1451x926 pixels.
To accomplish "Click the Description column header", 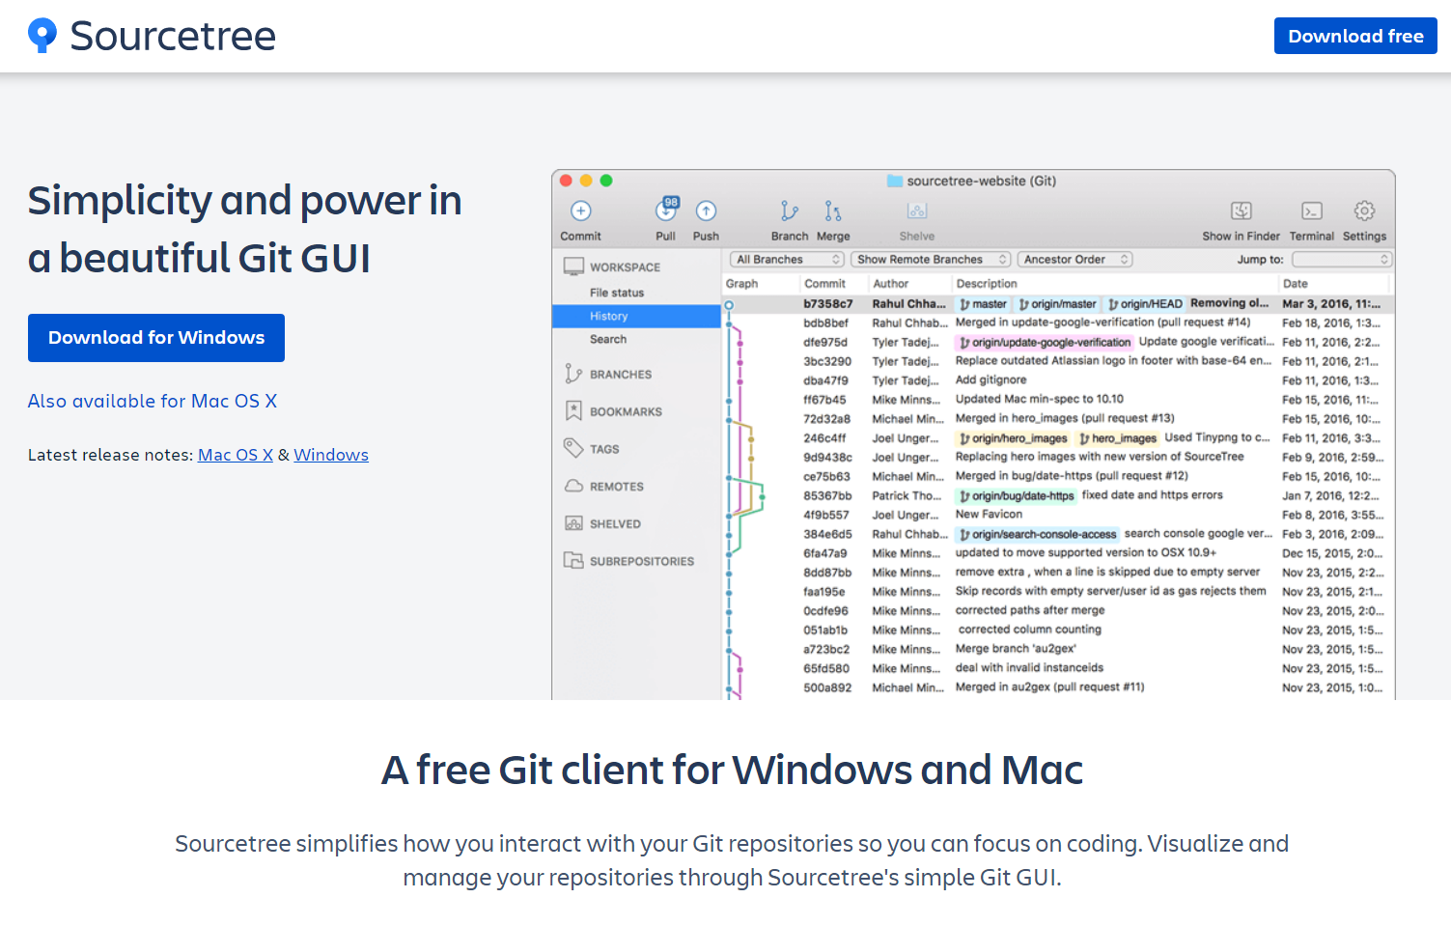I will pos(987,284).
